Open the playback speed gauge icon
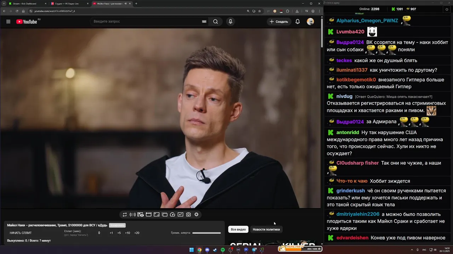The width and height of the screenshot is (453, 254). point(172,214)
